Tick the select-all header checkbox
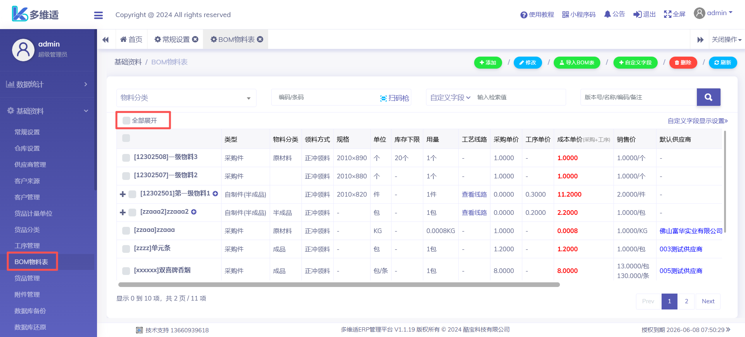This screenshot has width=745, height=337. tap(126, 138)
